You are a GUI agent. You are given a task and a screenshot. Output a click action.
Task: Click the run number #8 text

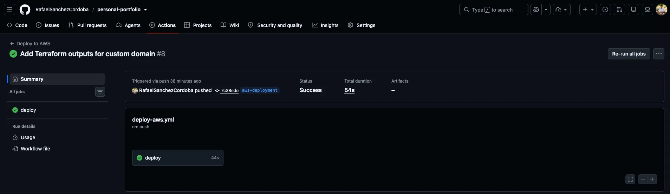click(161, 54)
